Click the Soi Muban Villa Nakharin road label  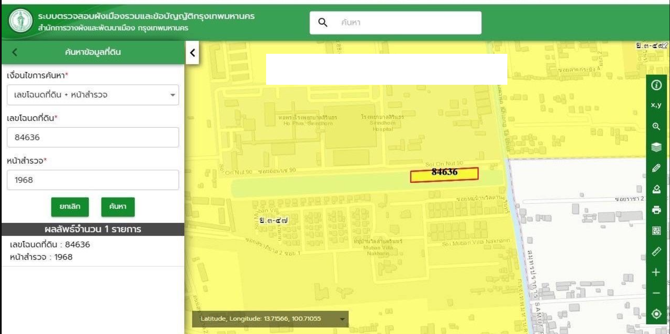[476, 242]
